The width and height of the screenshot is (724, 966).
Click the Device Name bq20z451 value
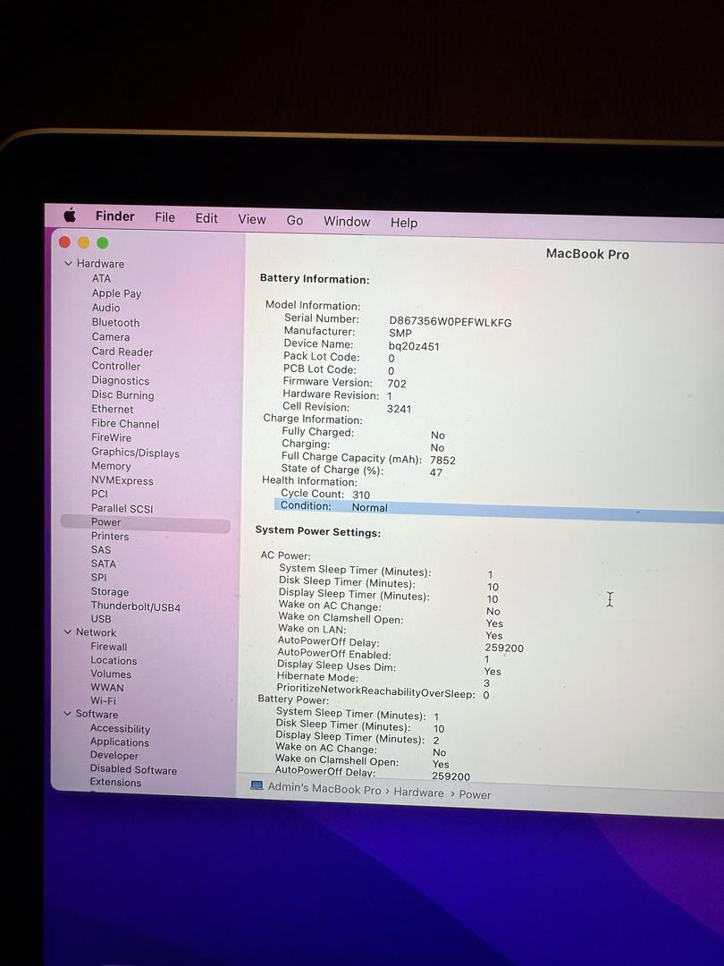click(x=414, y=346)
